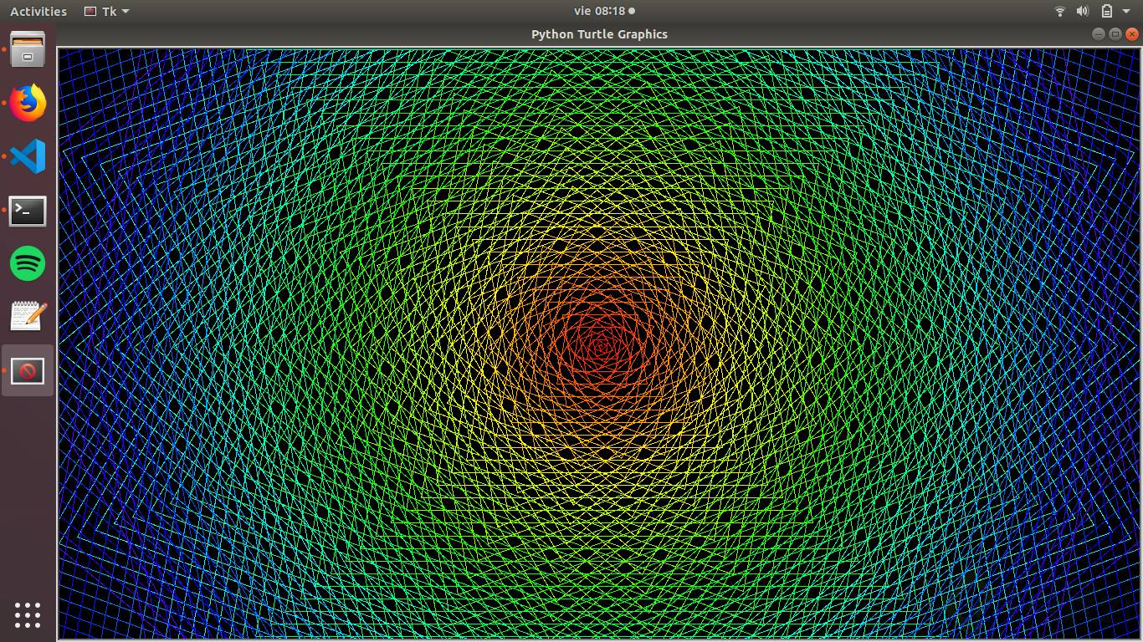
Task: Select the running Turtle Graphics app icon
Action: (x=27, y=371)
